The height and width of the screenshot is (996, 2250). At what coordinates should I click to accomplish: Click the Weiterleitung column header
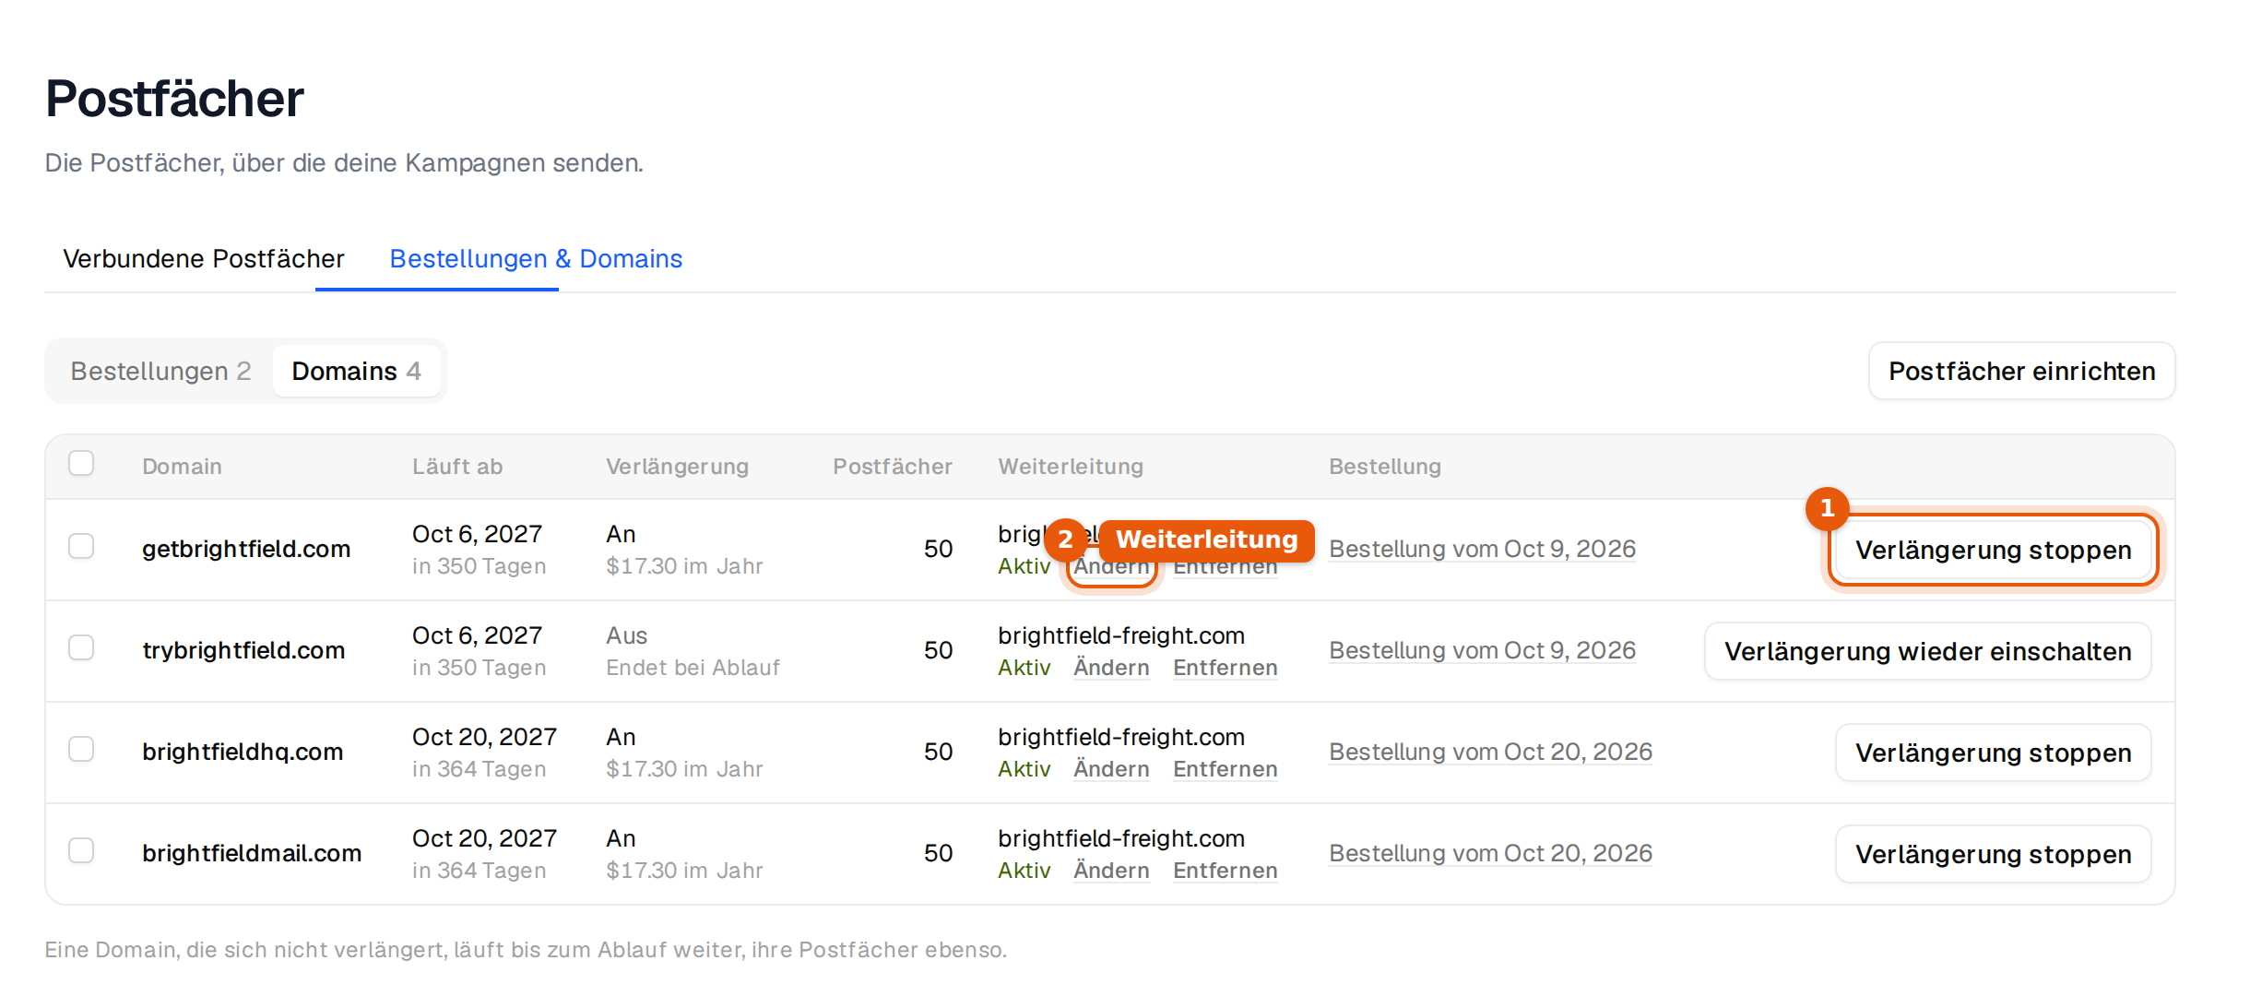[1071, 467]
